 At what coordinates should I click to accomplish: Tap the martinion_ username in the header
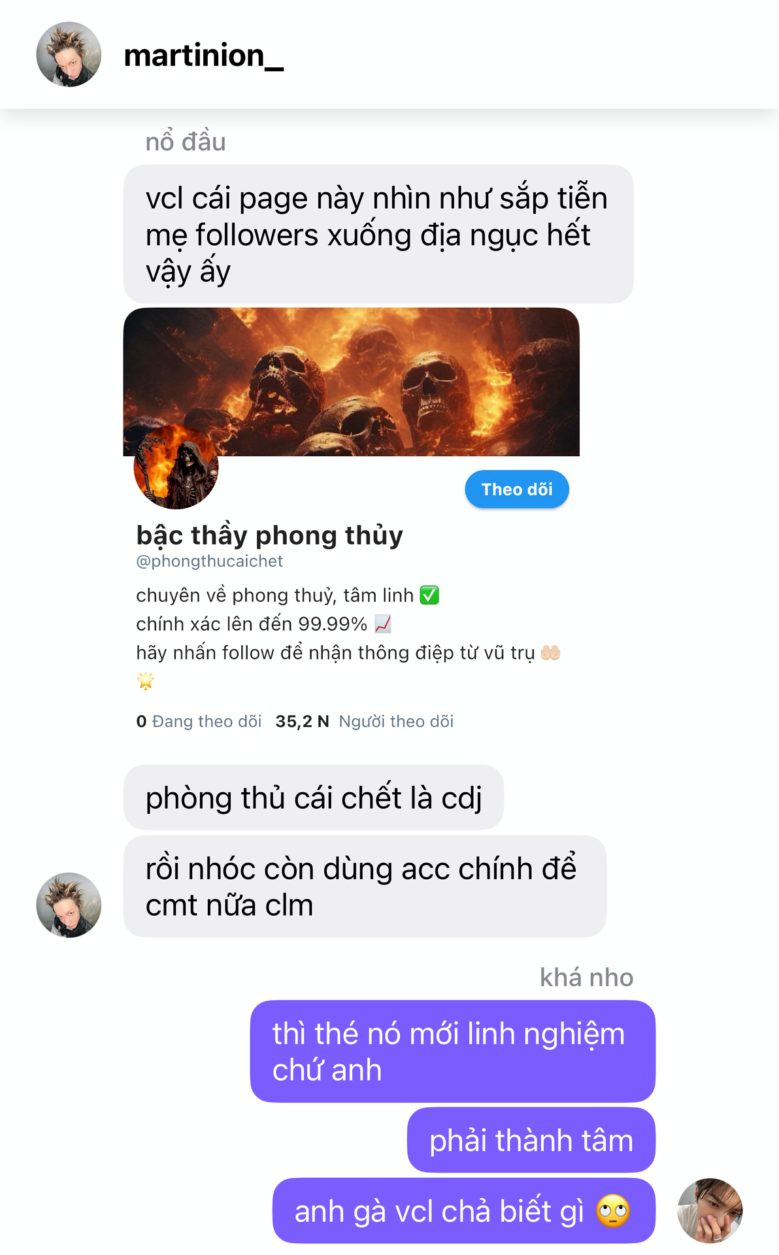click(x=203, y=56)
